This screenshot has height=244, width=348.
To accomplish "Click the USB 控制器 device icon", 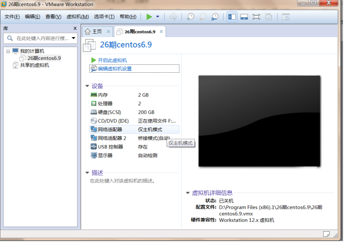I will pos(94,146).
